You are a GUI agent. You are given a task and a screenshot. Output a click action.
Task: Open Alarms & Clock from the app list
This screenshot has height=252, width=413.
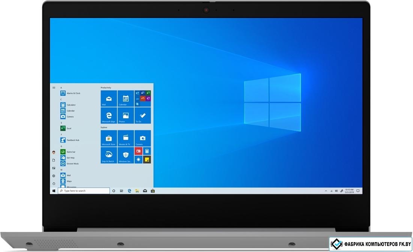point(70,93)
